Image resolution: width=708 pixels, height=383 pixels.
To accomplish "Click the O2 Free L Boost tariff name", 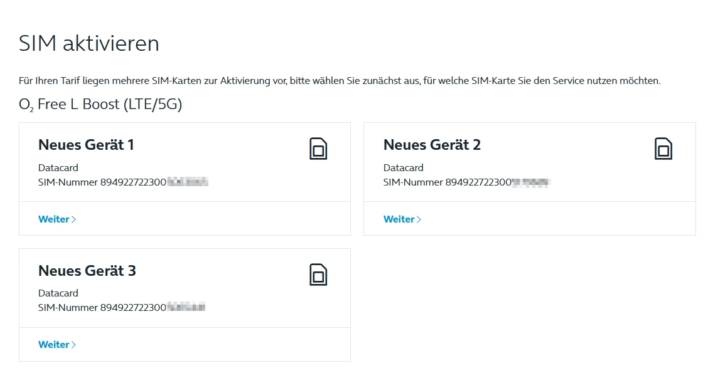I will tap(100, 105).
